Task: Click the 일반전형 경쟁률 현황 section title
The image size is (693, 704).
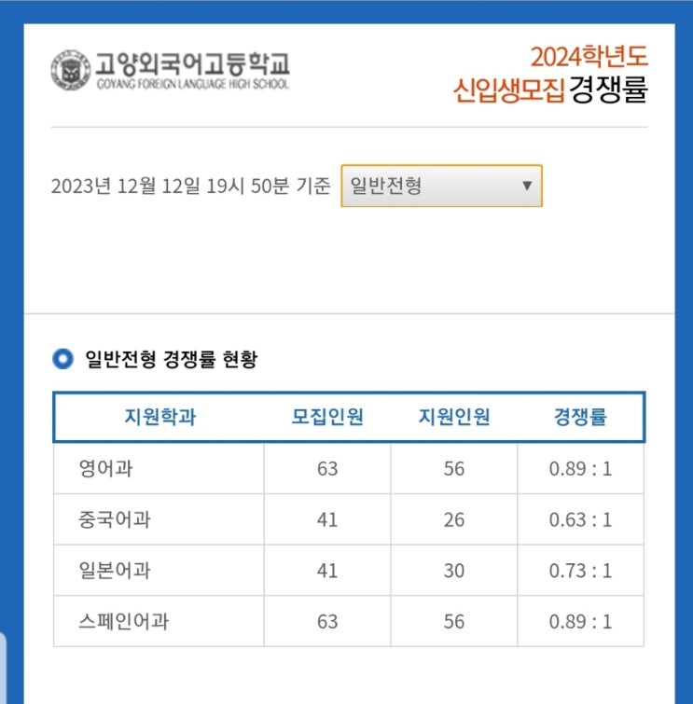Action: click(172, 359)
